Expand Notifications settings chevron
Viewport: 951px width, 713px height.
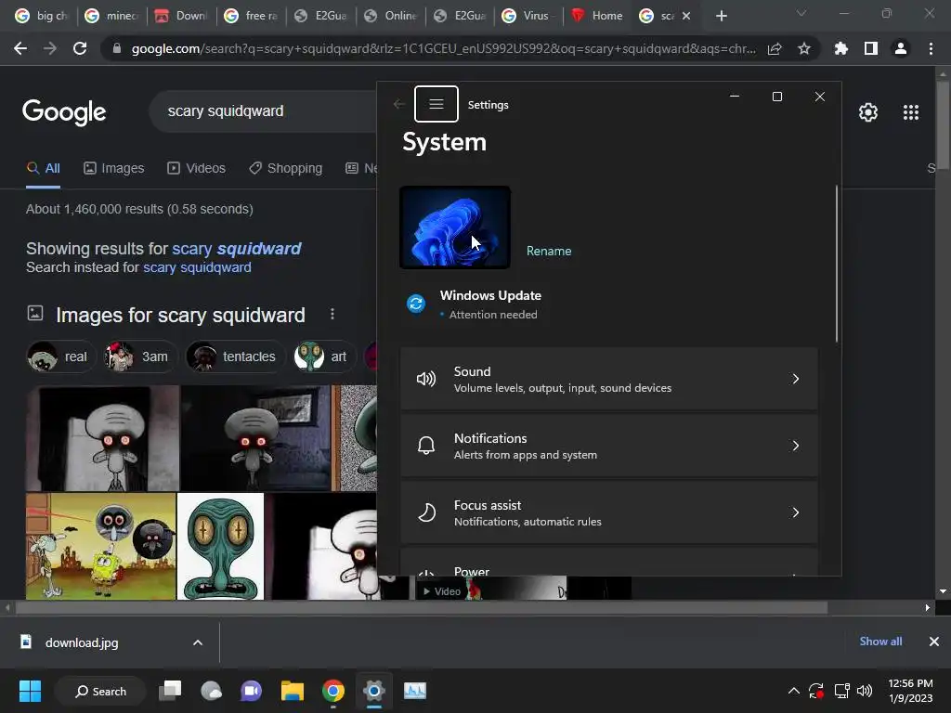tap(796, 446)
